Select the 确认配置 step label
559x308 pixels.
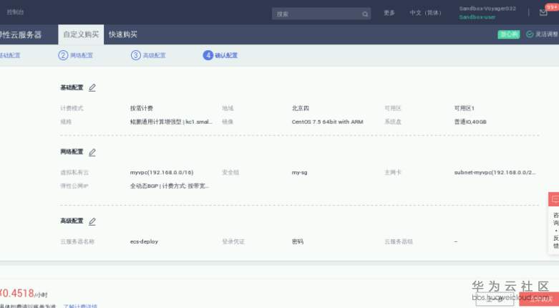(x=226, y=55)
